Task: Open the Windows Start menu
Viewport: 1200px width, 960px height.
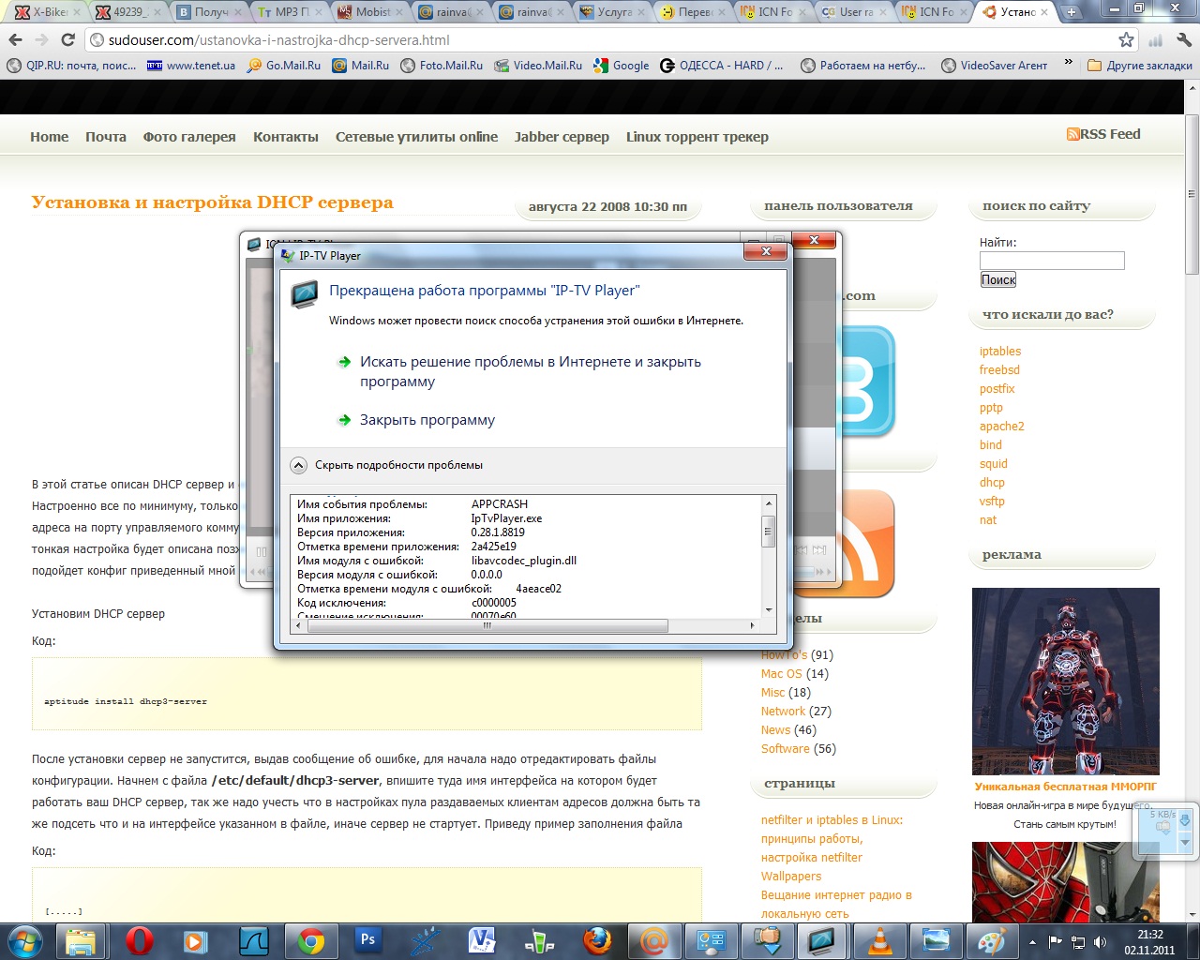Action: point(25,940)
